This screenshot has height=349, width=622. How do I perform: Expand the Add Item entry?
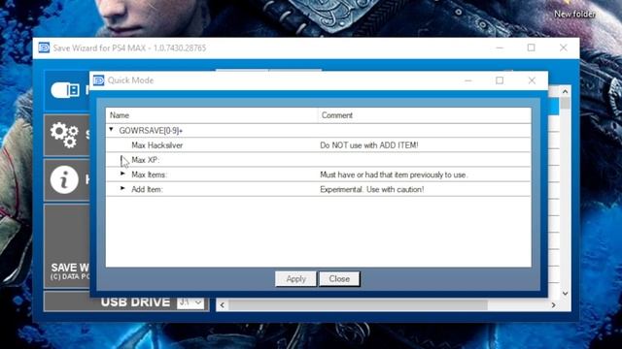coord(122,188)
